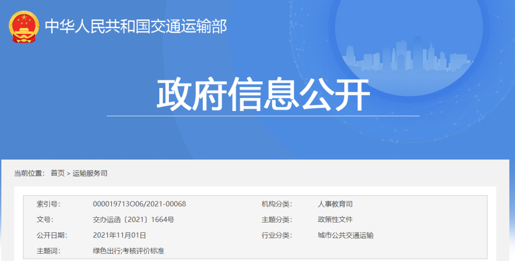
Task: Click the 文号 field label
Action: tap(45, 220)
